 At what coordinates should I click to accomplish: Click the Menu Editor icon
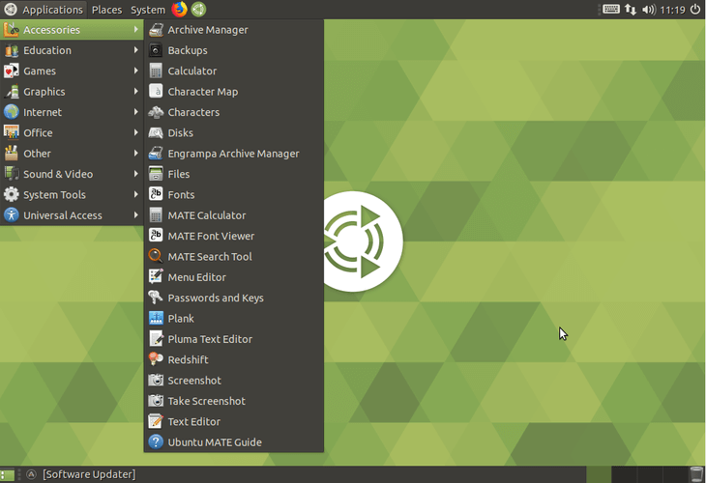click(x=156, y=276)
